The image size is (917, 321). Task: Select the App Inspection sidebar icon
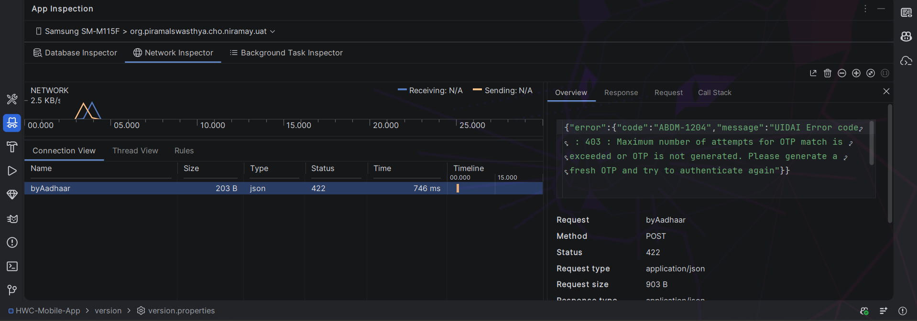pyautogui.click(x=12, y=123)
